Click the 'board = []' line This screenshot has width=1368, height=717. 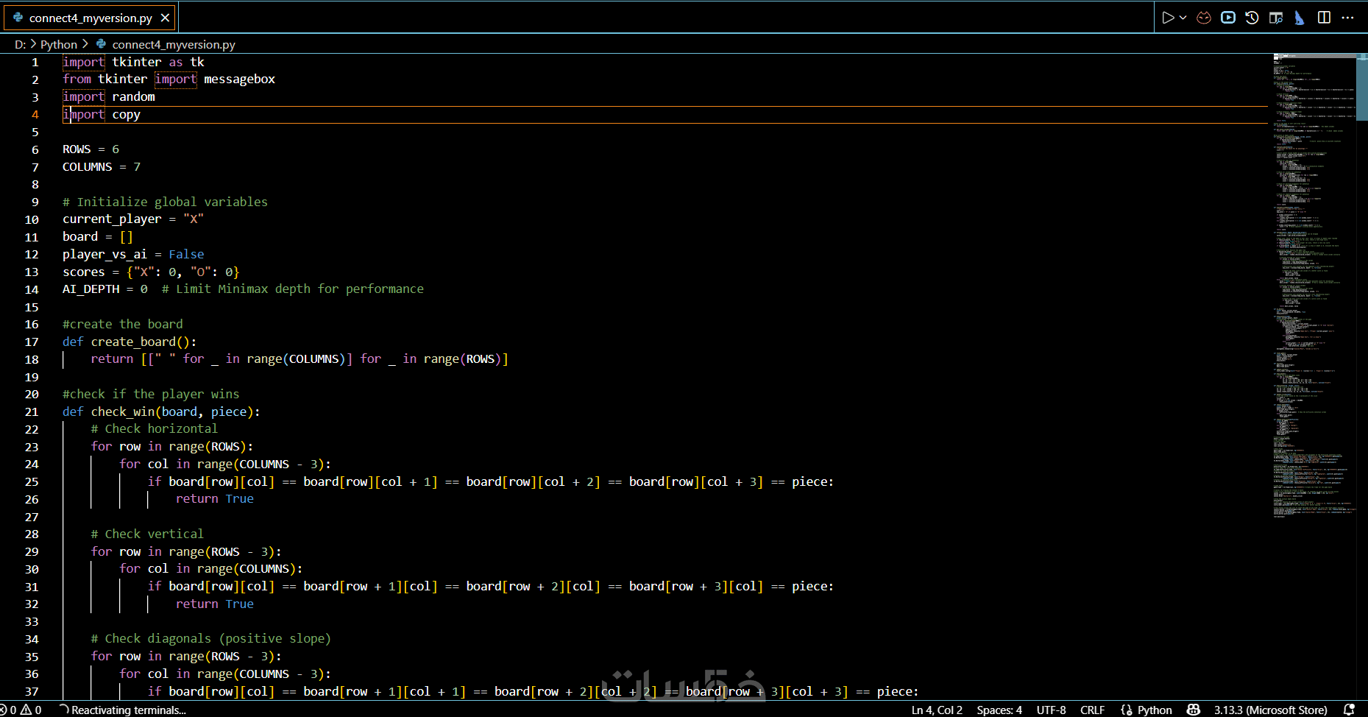[x=98, y=237]
